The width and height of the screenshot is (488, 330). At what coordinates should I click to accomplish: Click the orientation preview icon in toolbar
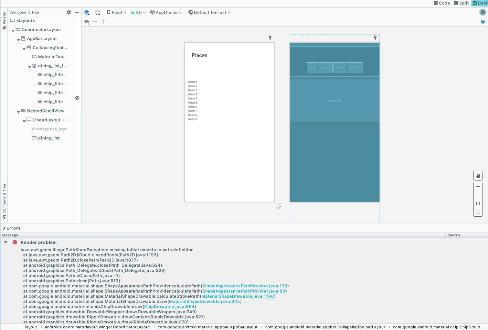click(x=97, y=12)
